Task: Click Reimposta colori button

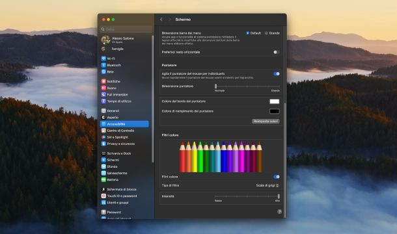Action: click(x=266, y=122)
